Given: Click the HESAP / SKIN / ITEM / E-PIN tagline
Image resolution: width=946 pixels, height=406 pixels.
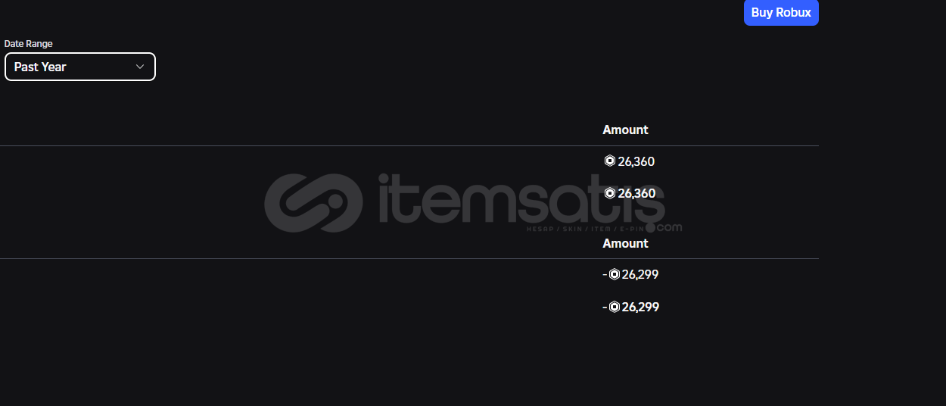Looking at the screenshot, I should 584,228.
